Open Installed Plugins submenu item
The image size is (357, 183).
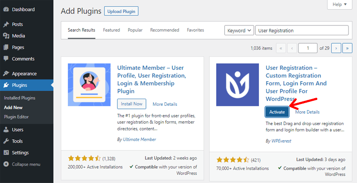[x=20, y=98]
